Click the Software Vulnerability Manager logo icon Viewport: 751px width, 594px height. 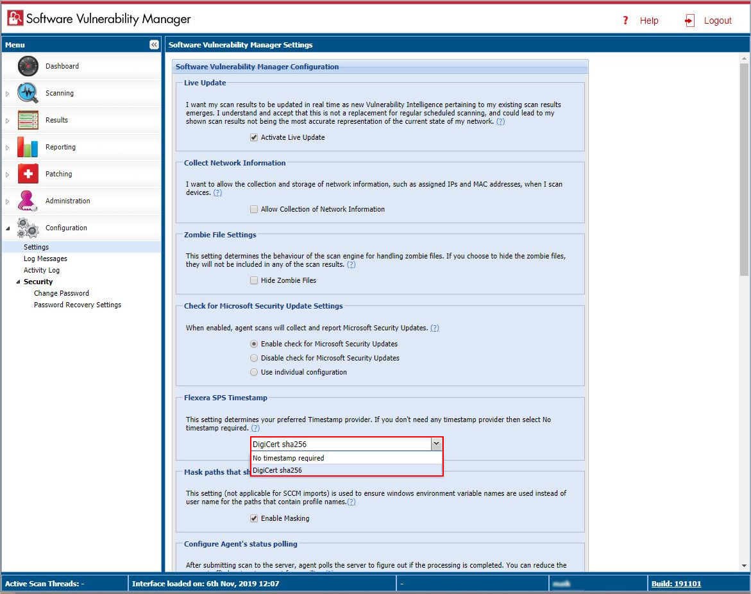(x=15, y=18)
